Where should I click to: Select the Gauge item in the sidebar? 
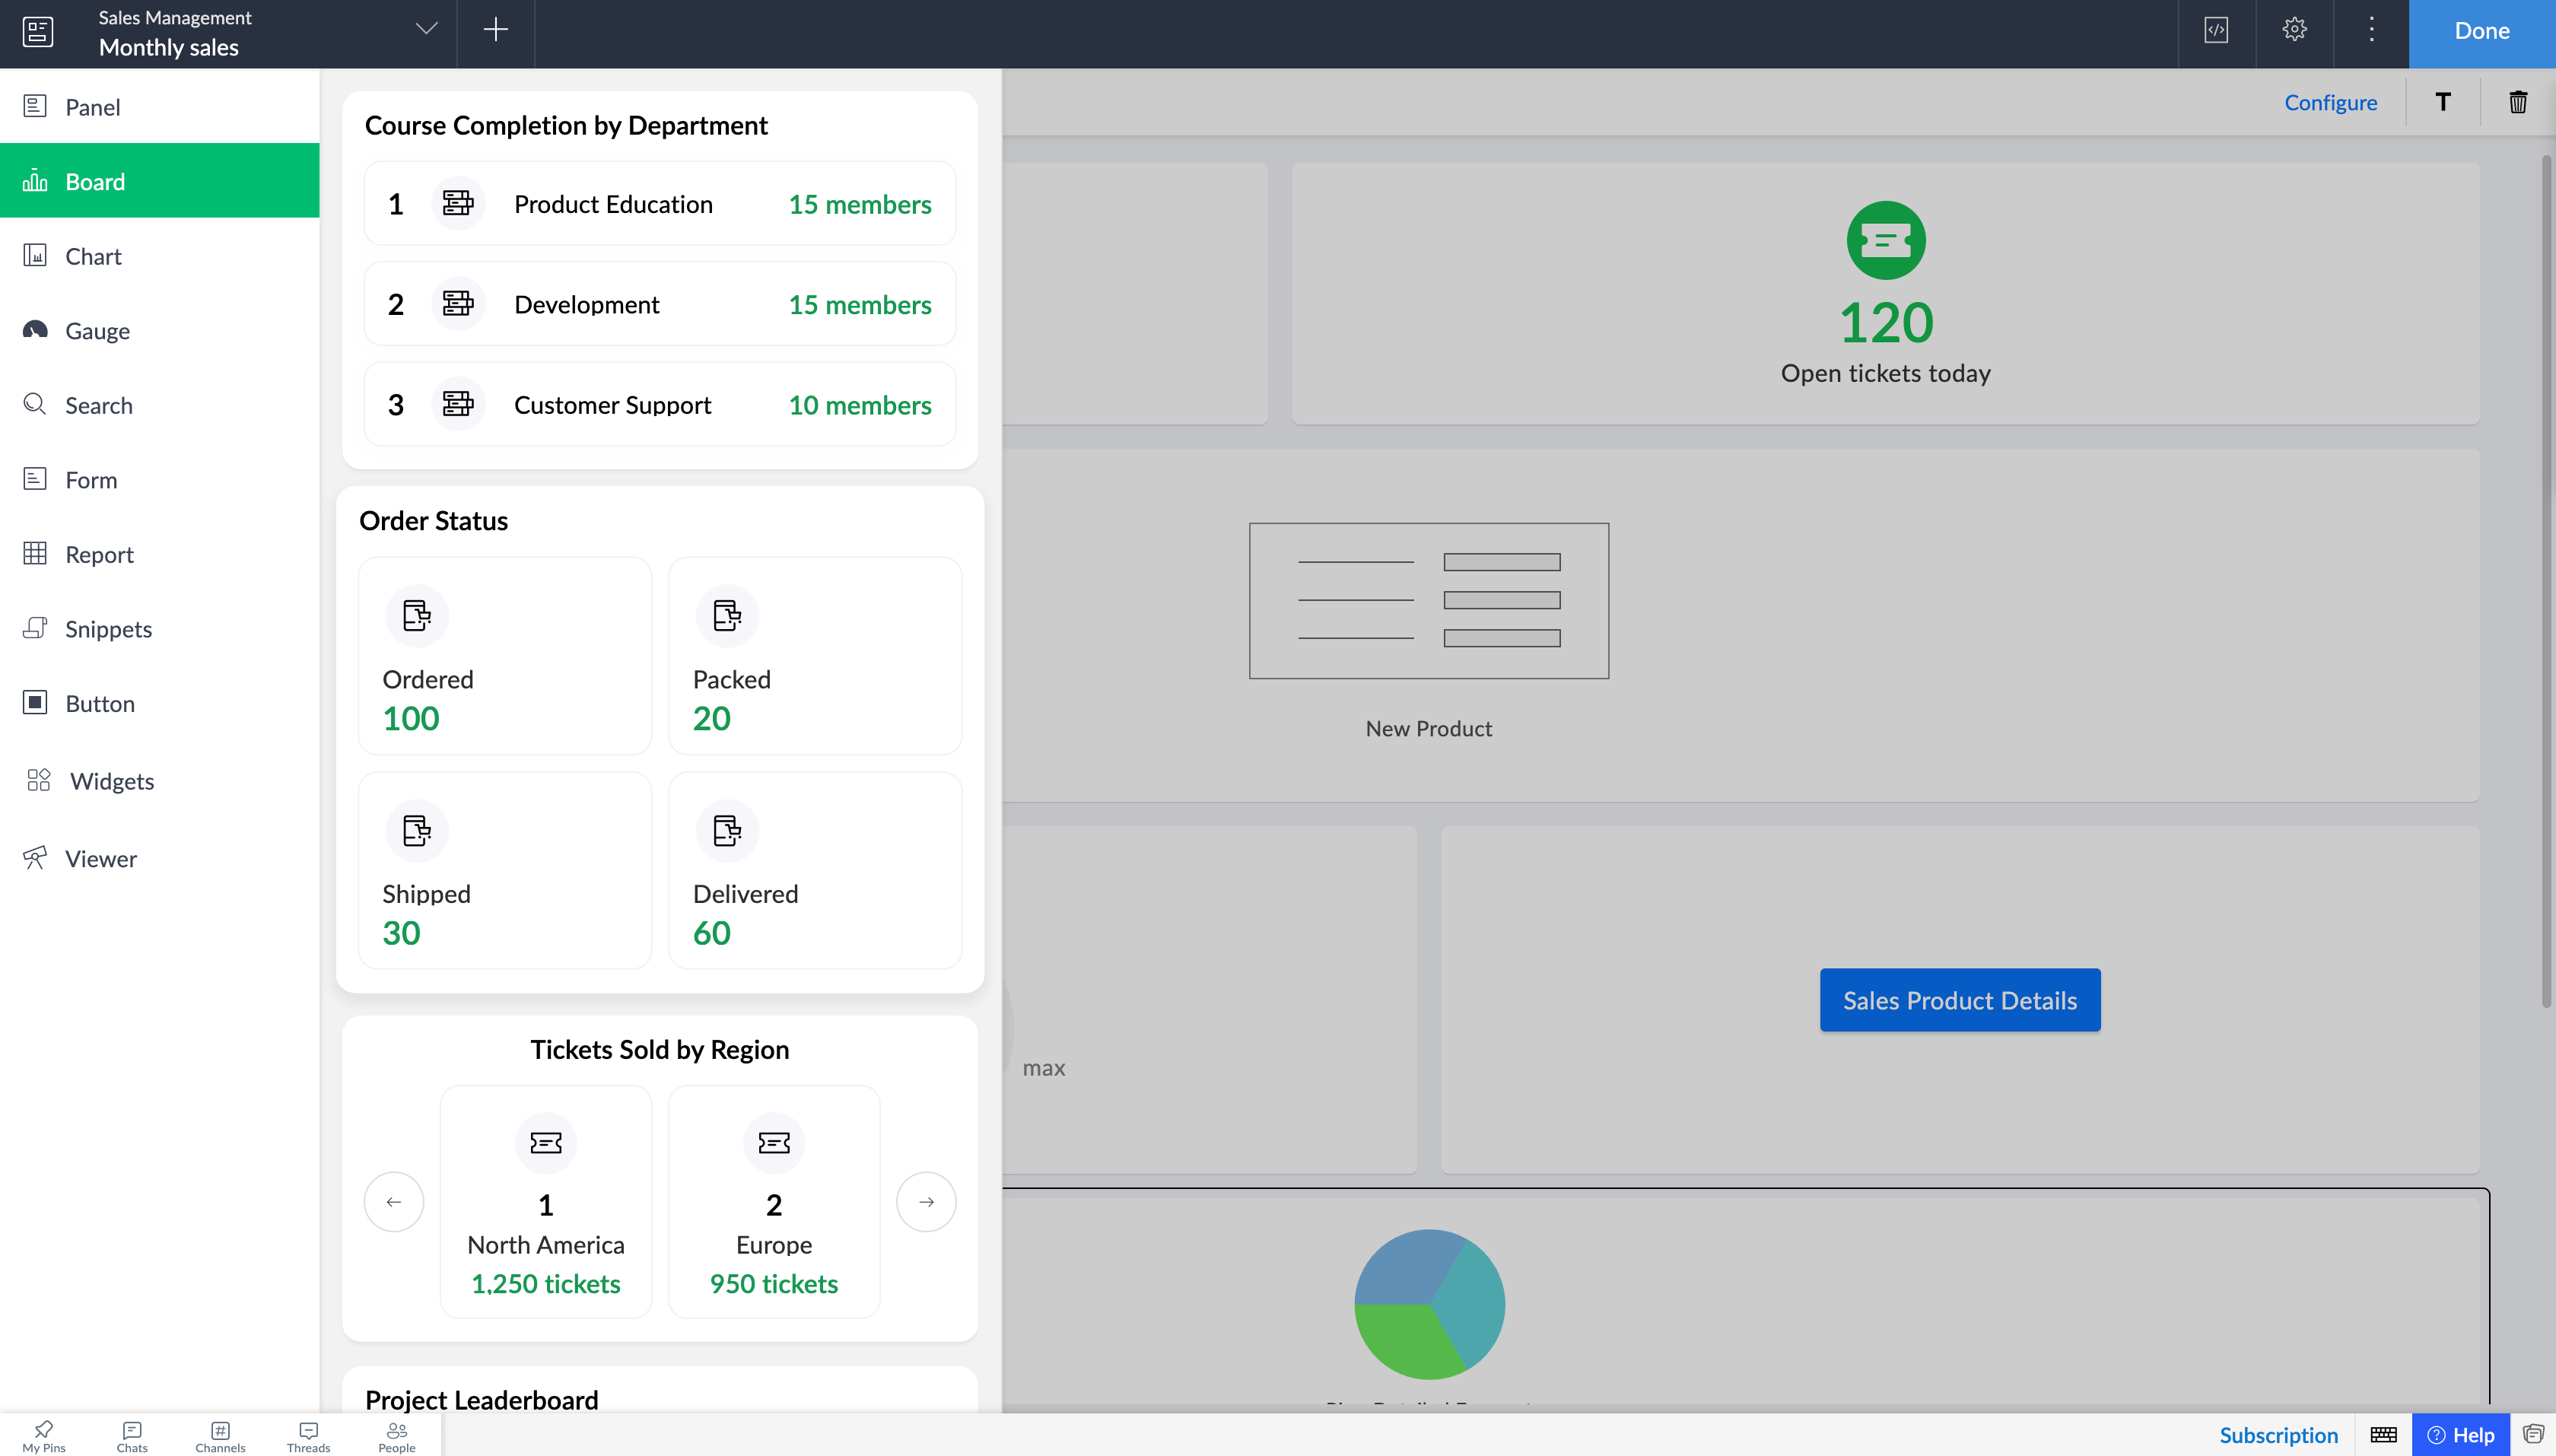click(97, 331)
